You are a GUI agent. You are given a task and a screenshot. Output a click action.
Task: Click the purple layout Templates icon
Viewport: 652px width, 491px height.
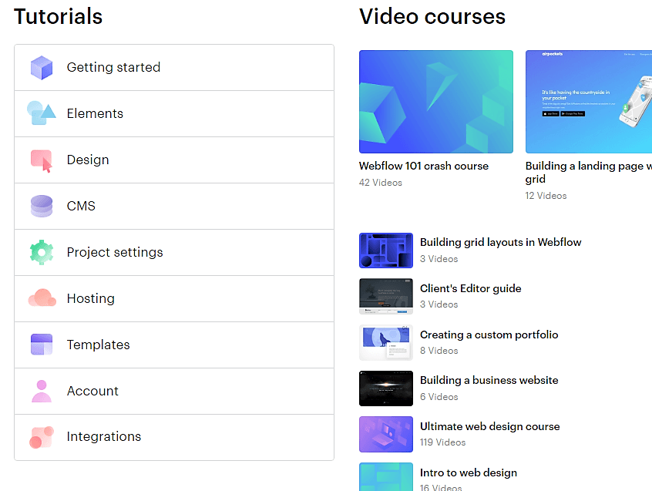tap(42, 345)
